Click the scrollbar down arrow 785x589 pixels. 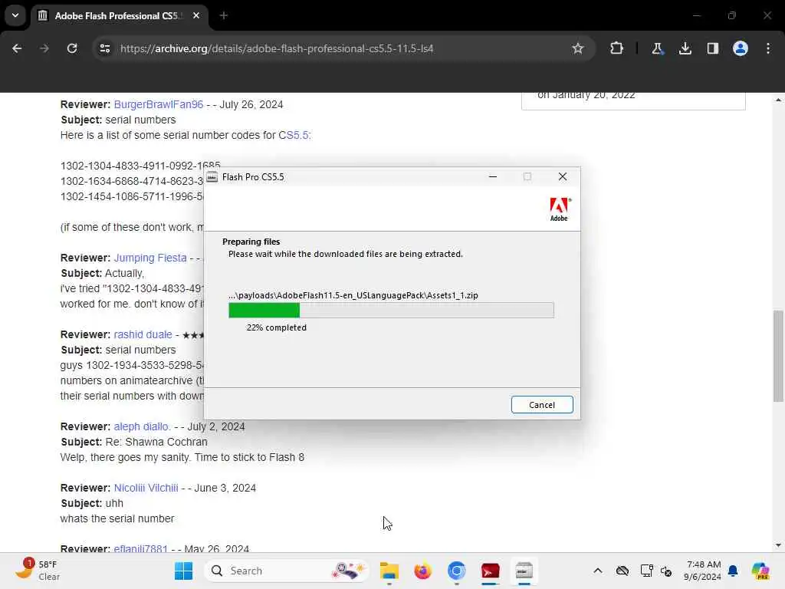777,545
